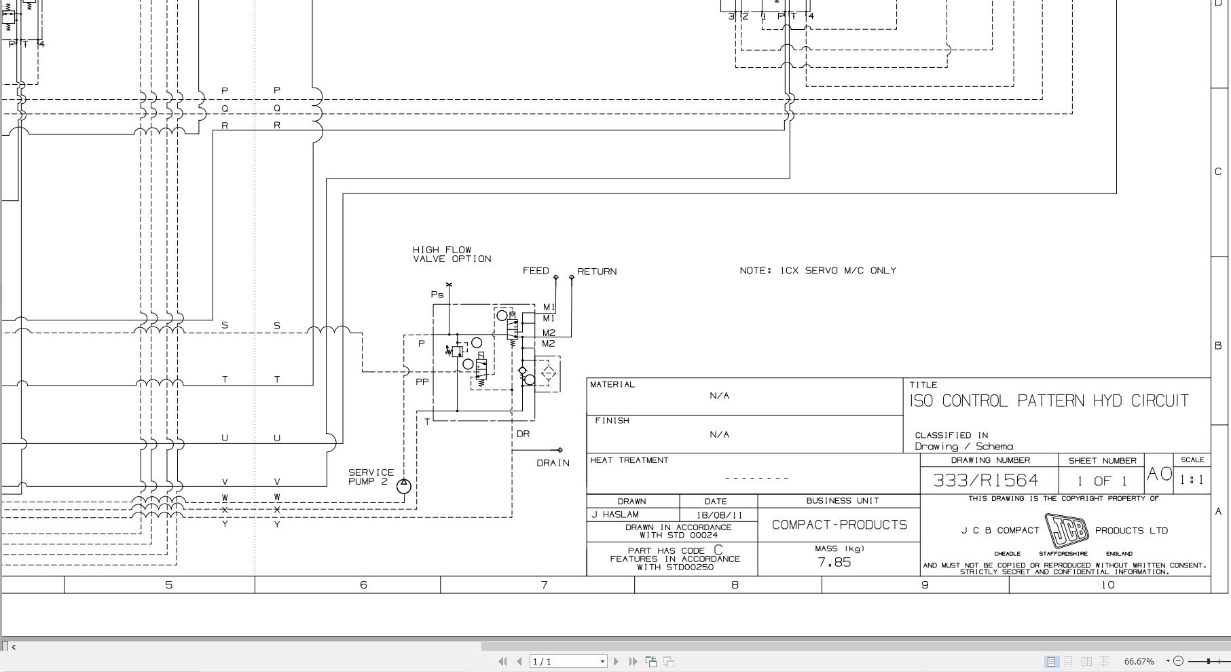
Task: Select two-page facing view mode
Action: (x=1086, y=661)
